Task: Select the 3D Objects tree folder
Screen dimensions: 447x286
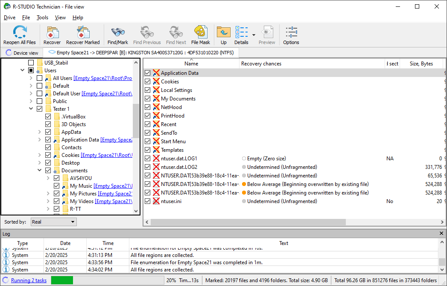Action: click(x=73, y=124)
